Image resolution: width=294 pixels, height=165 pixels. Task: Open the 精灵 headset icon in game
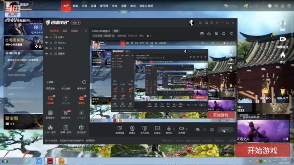coord(283,25)
